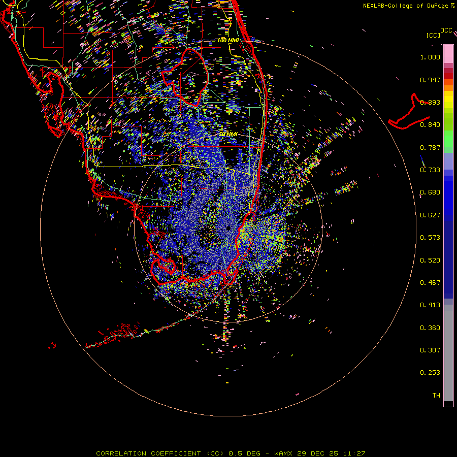This screenshot has width=457, height=457.
Task: Pick the pink segment of color scale
Action: click(x=448, y=54)
